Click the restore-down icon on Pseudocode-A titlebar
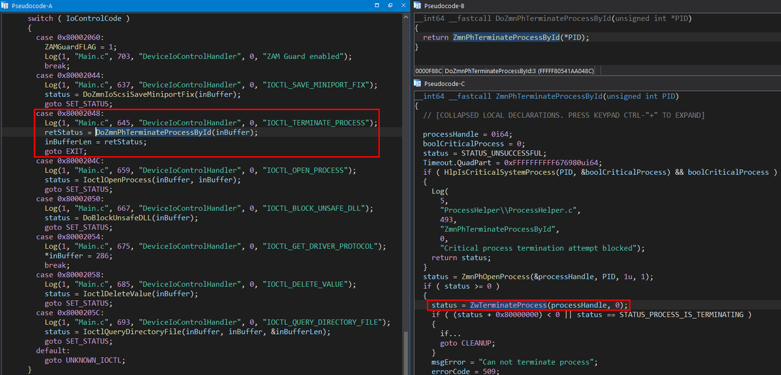This screenshot has height=375, width=781. (376, 6)
